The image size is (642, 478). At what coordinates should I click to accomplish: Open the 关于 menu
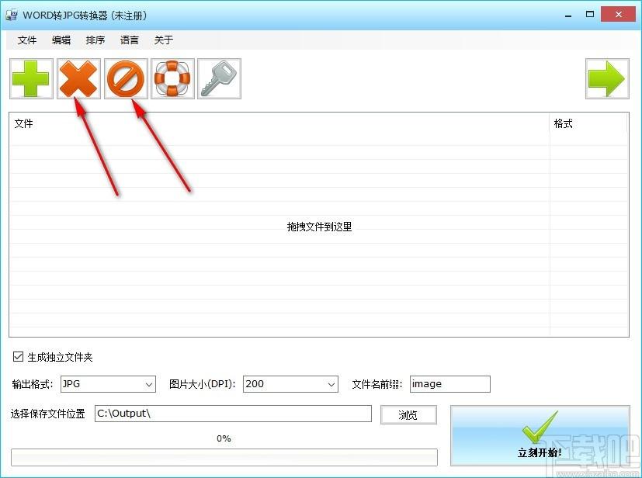(163, 40)
